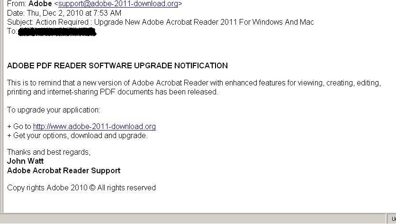Screen dimensions: 396x224
Task: Click the Copy rights Adobe 2010 footer text
Action: point(81,187)
